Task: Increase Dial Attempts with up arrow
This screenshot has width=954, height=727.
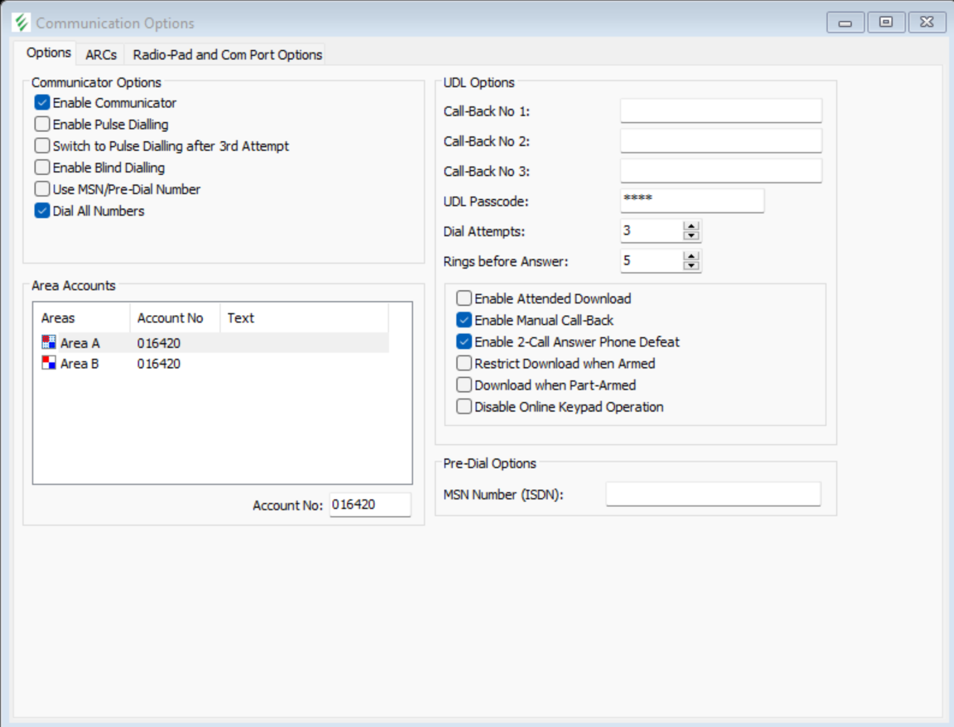Action: [x=691, y=226]
